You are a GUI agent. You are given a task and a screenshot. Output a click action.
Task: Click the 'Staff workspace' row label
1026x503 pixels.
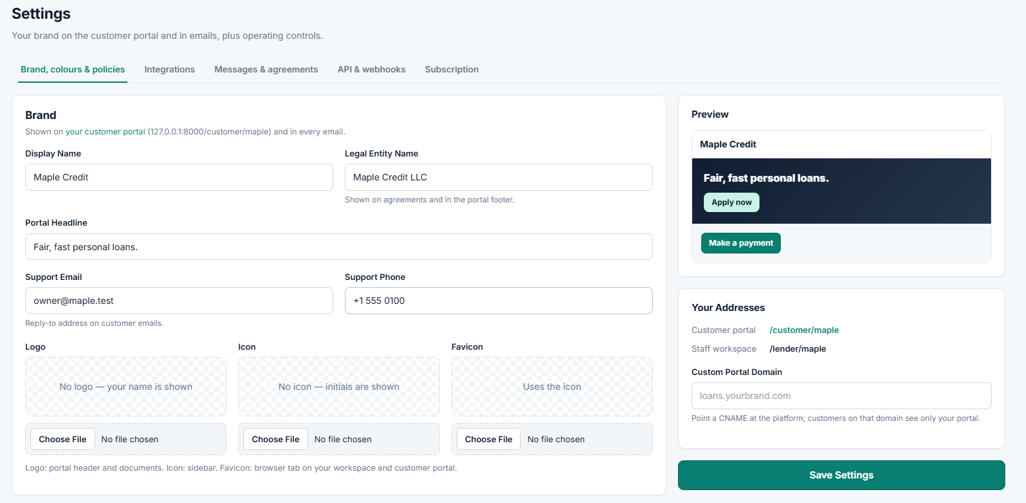[x=724, y=348]
